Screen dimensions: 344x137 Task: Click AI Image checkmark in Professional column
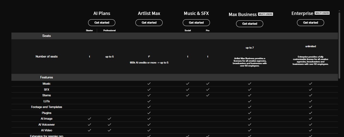click(x=109, y=119)
